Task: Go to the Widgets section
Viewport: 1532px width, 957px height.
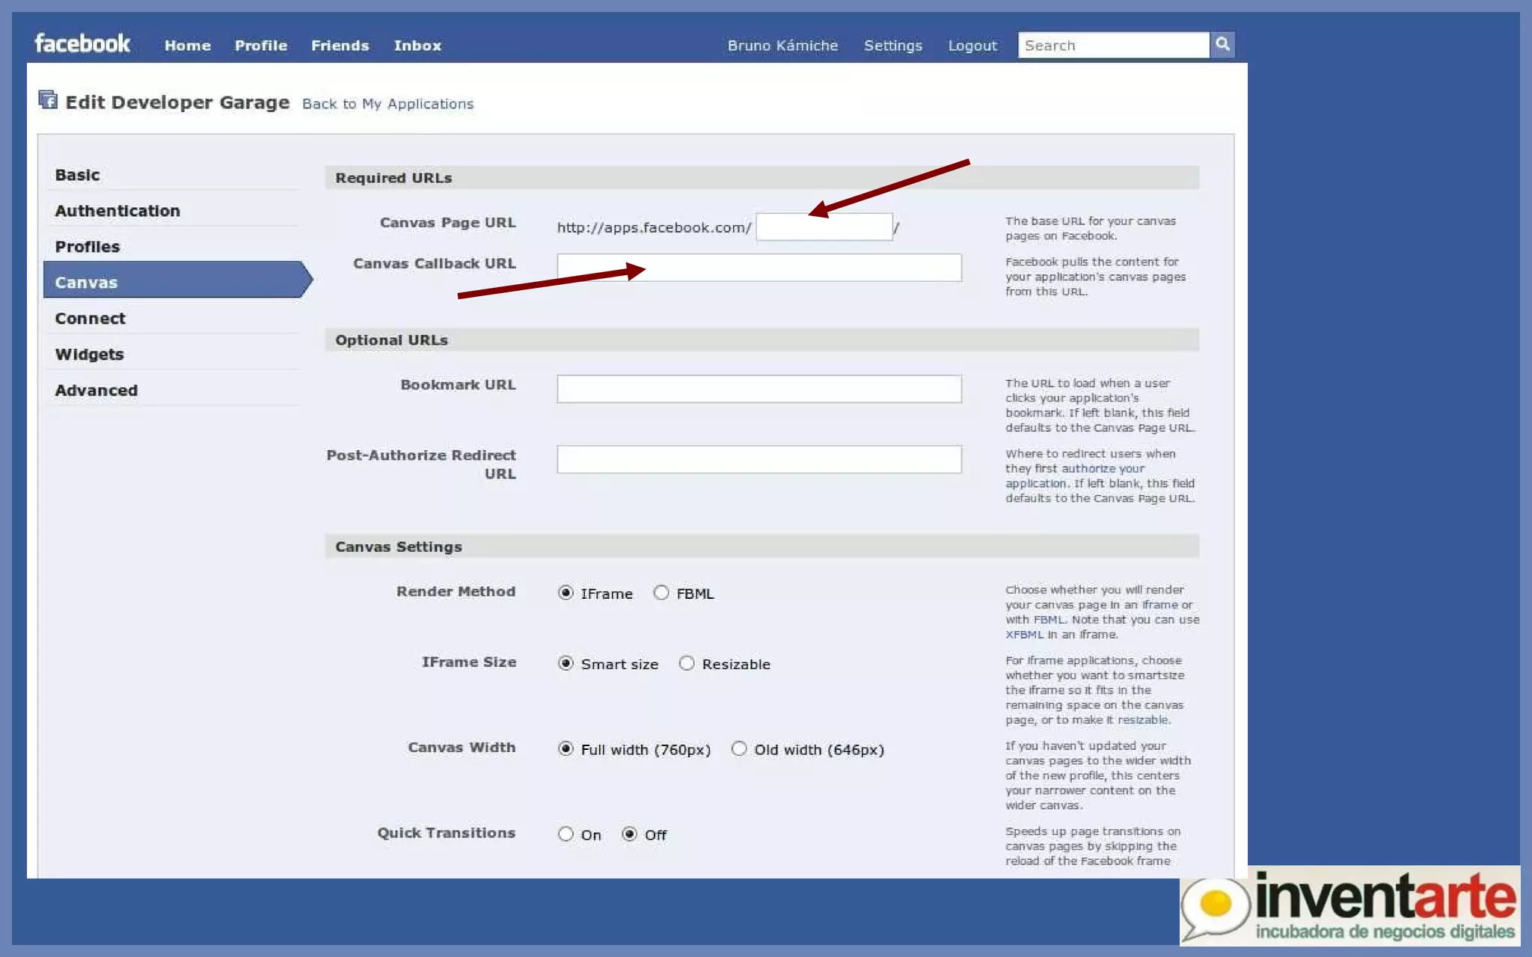Action: 90,354
